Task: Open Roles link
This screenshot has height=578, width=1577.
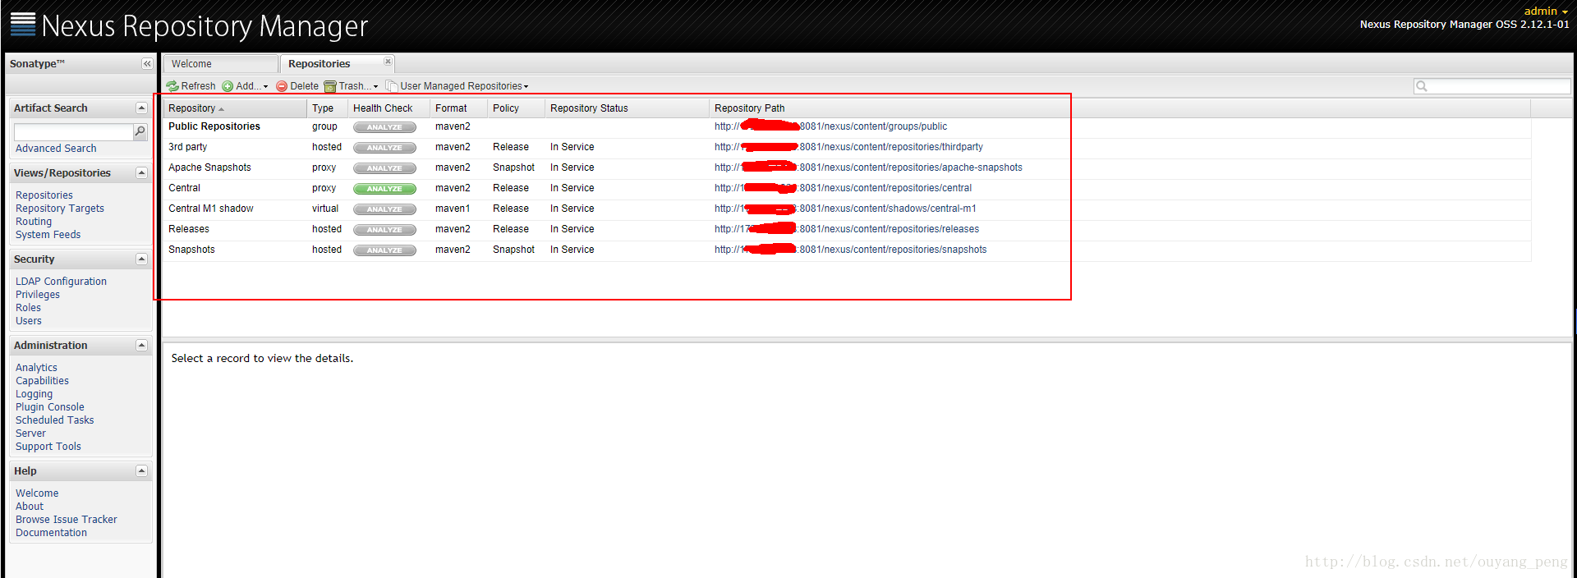Action: coord(29,308)
